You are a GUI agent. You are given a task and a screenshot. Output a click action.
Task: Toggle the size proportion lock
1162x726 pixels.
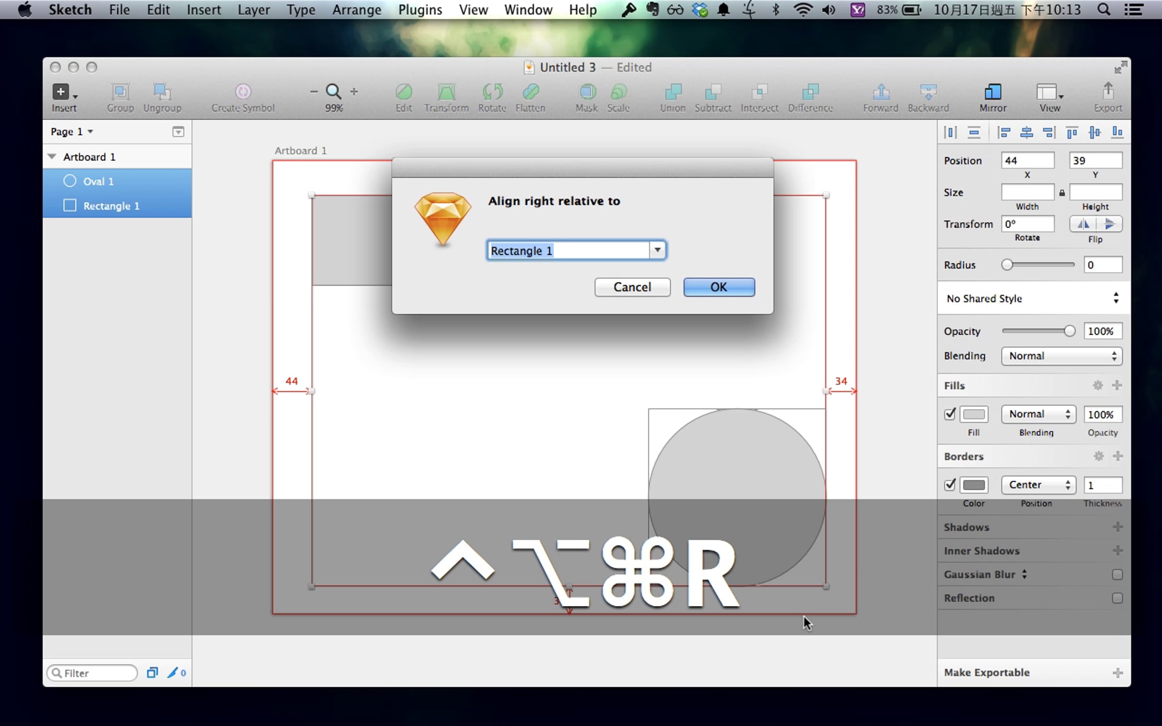pyautogui.click(x=1062, y=193)
